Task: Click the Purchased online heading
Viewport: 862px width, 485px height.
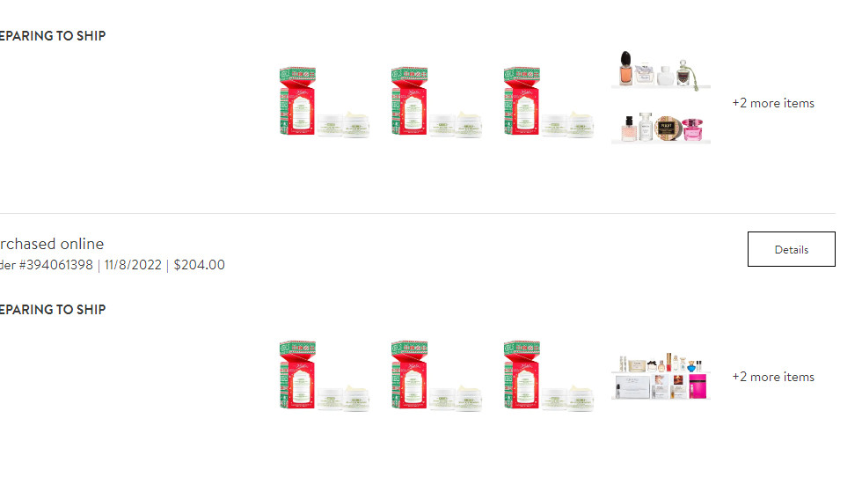Action: pyautogui.click(x=51, y=244)
